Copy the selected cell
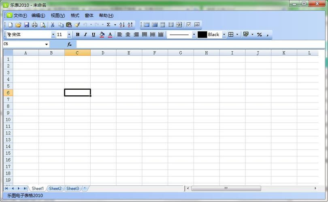328x202 pixels. click(x=61, y=25)
